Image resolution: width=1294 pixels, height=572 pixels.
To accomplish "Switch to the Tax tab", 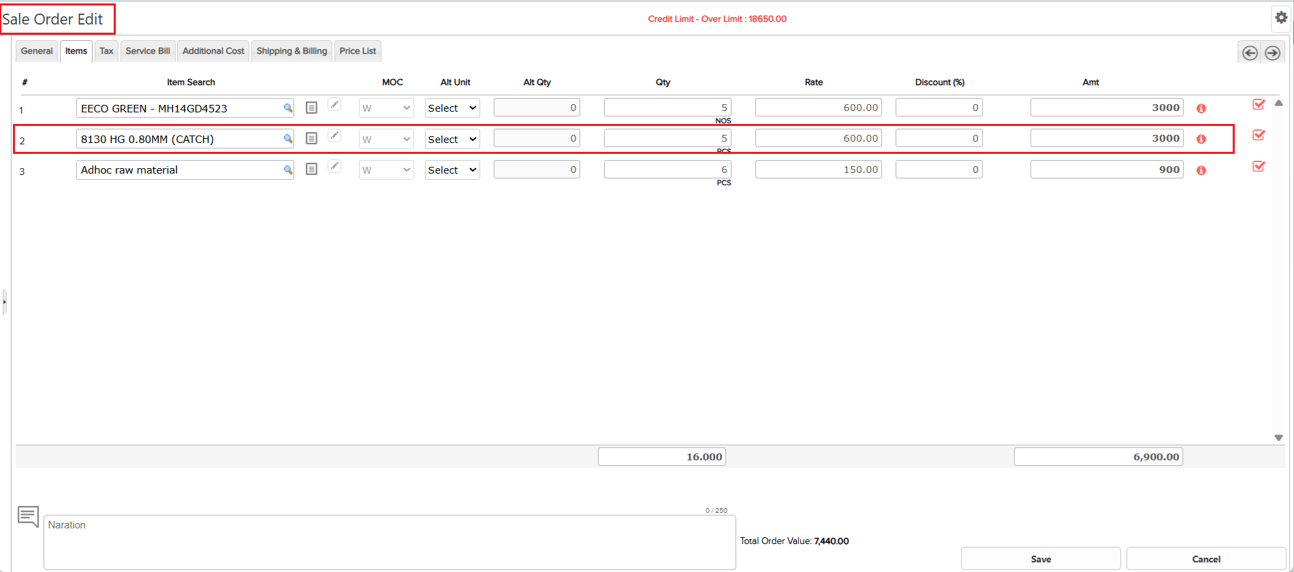I will tap(106, 51).
